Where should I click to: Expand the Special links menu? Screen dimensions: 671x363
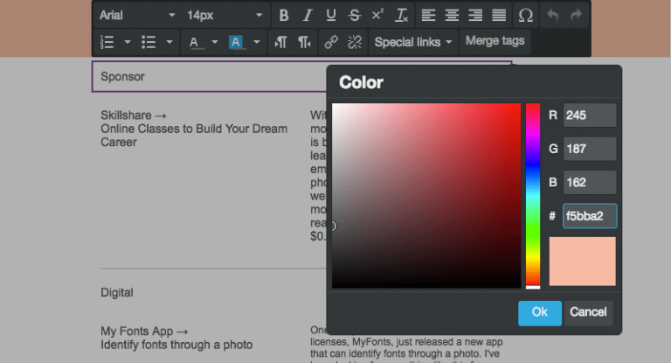[x=414, y=42]
